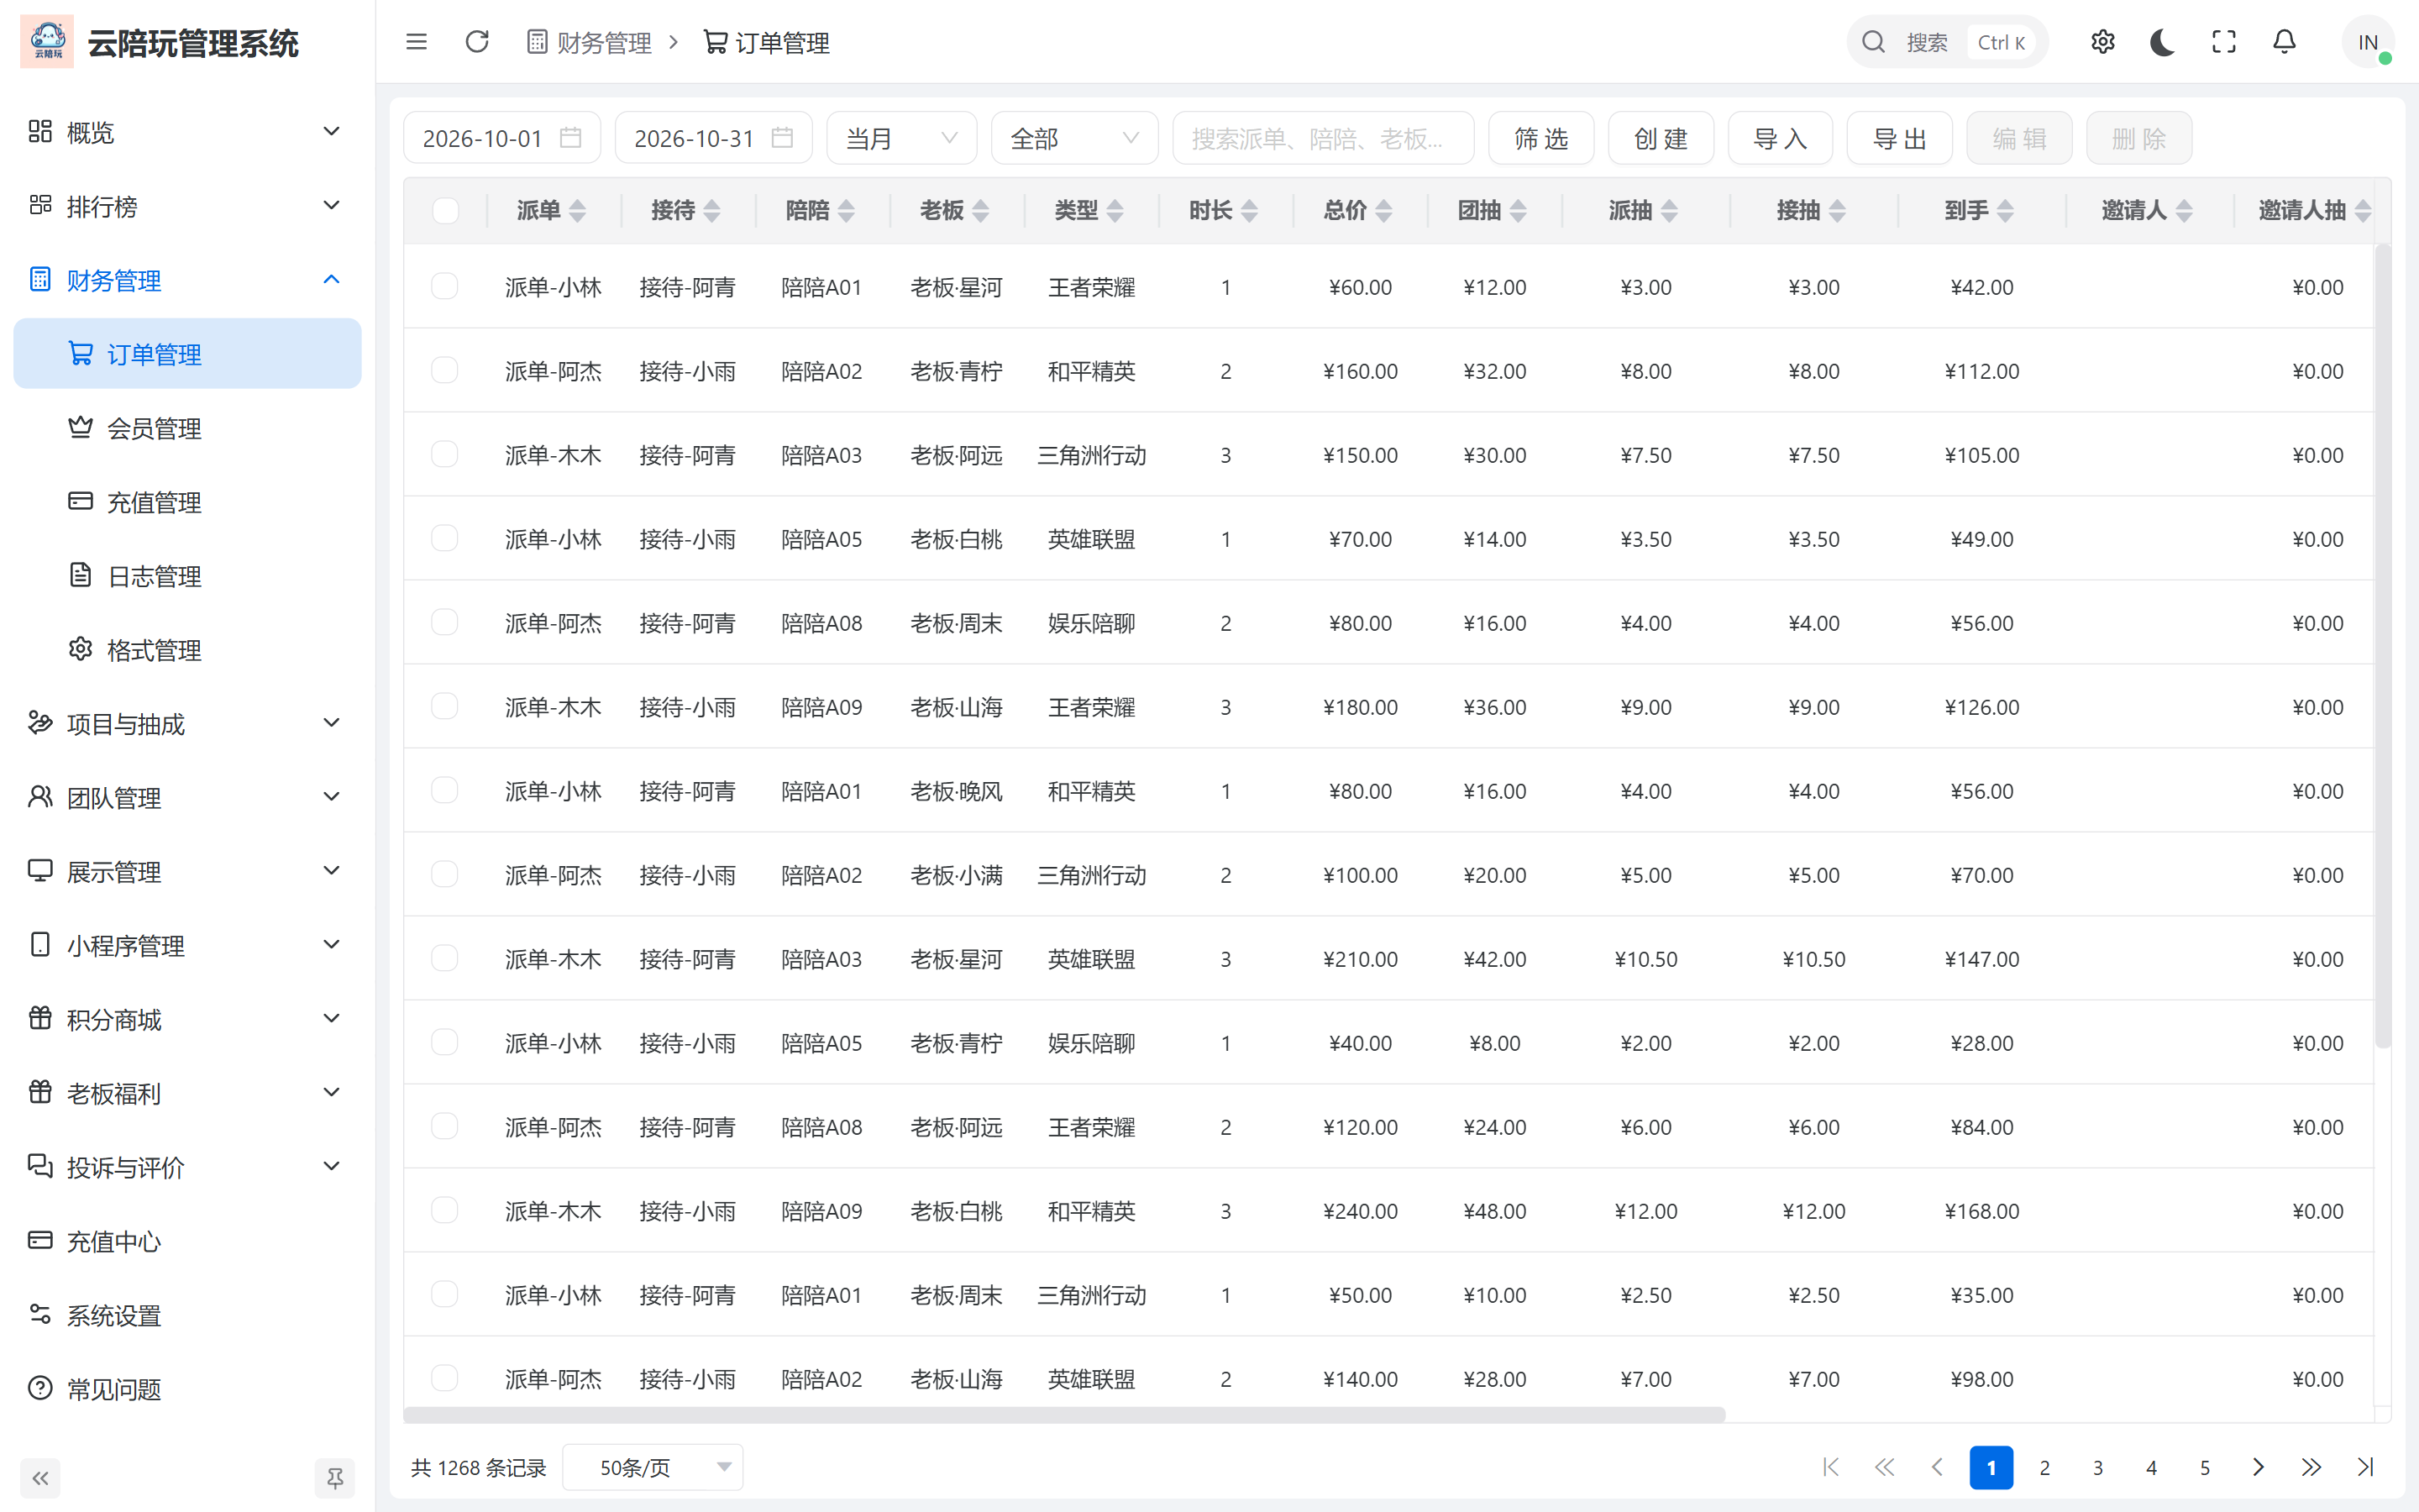
Task: Open start date calendar icon 2026-10-01
Action: click(571, 138)
